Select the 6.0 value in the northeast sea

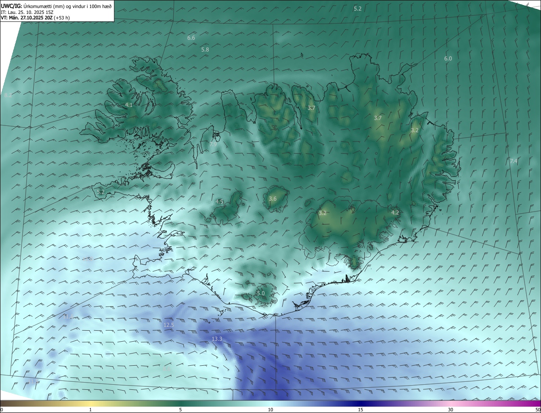448,58
